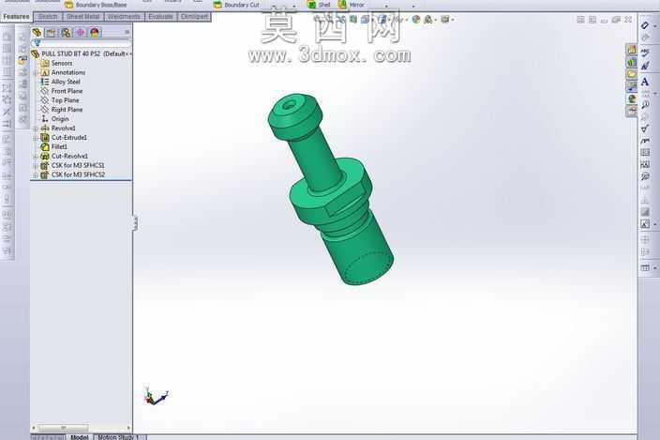The width and height of the screenshot is (660, 440).
Task: Click the Edit Appearance sphere icon
Action: click(416, 20)
